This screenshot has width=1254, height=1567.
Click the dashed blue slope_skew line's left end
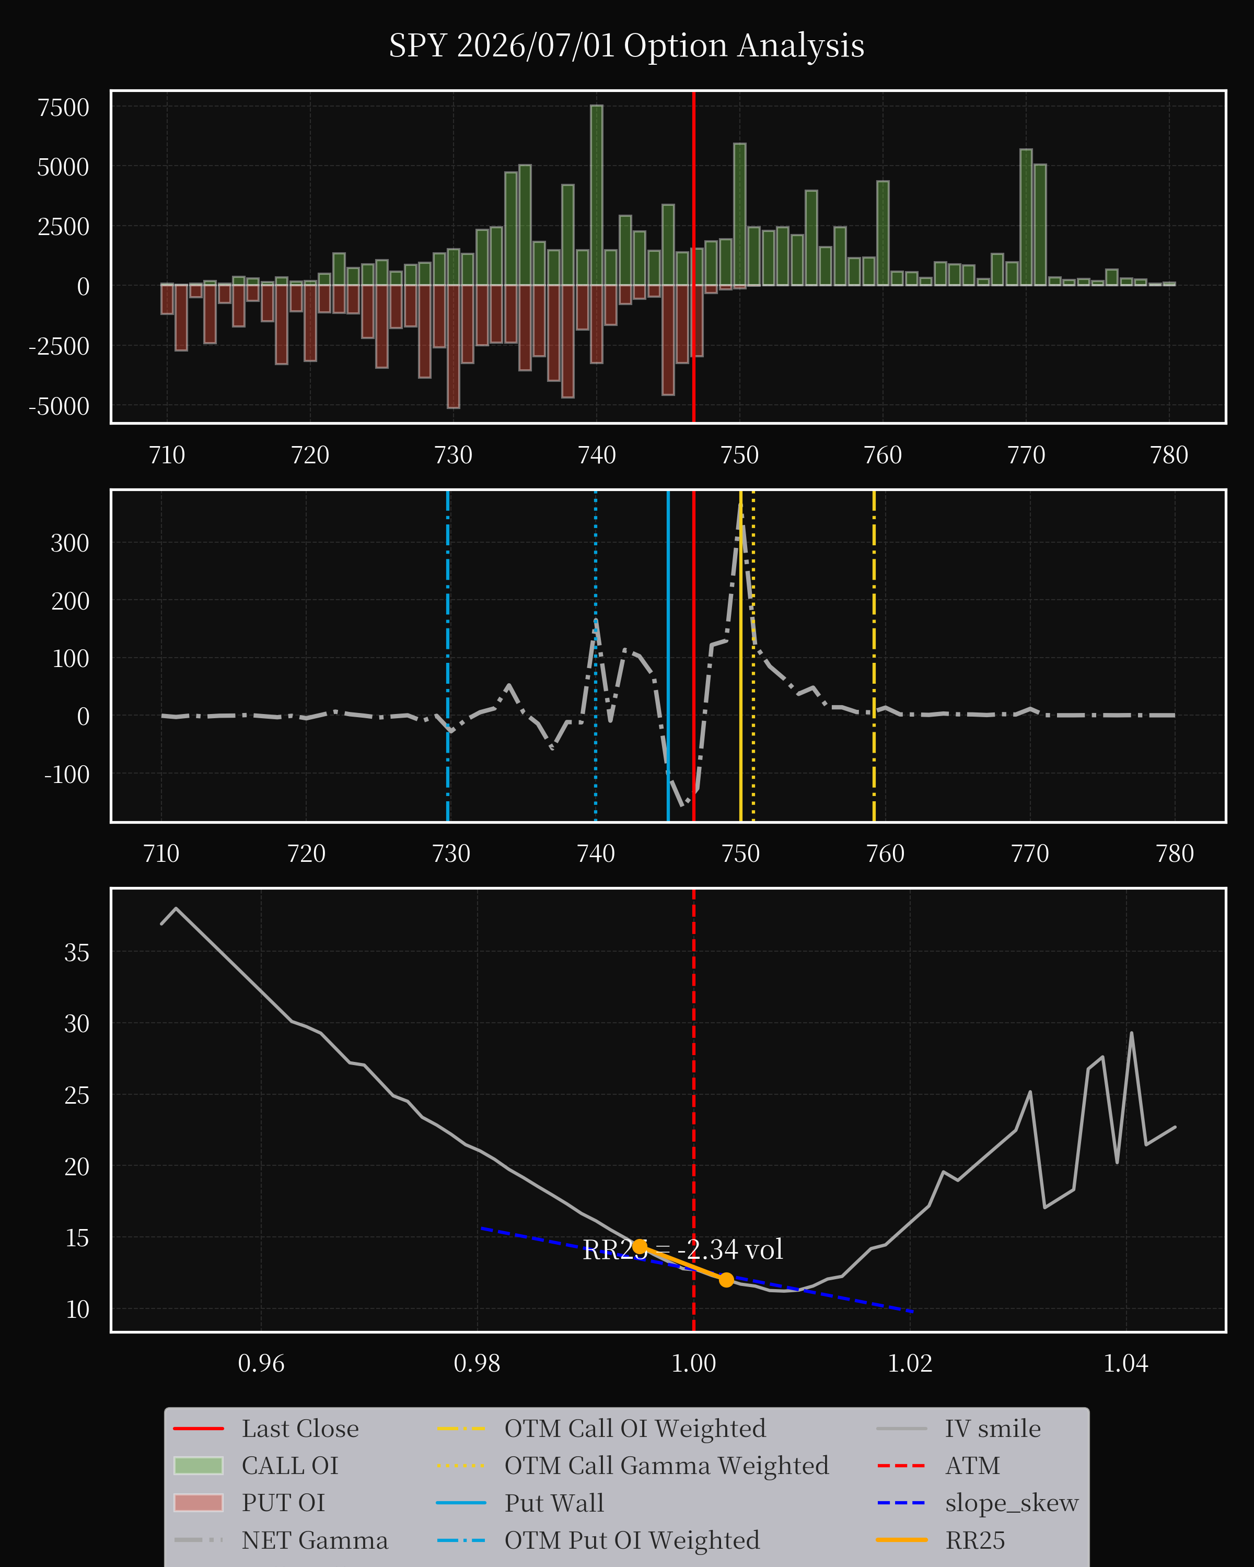point(481,1229)
